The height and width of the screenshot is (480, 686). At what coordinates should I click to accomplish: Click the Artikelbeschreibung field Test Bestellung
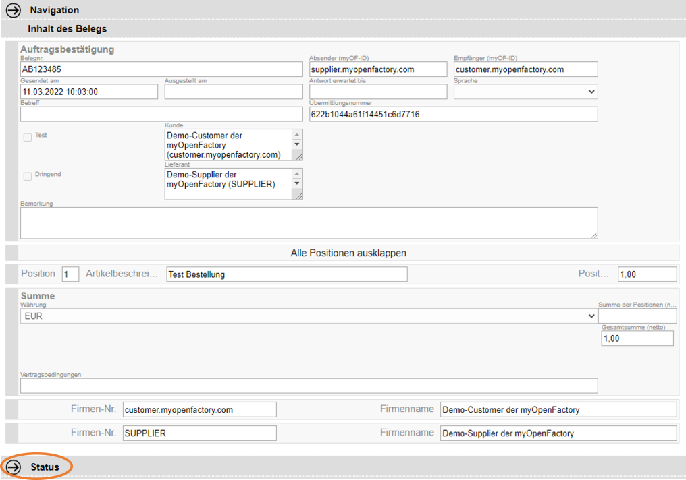pos(286,274)
